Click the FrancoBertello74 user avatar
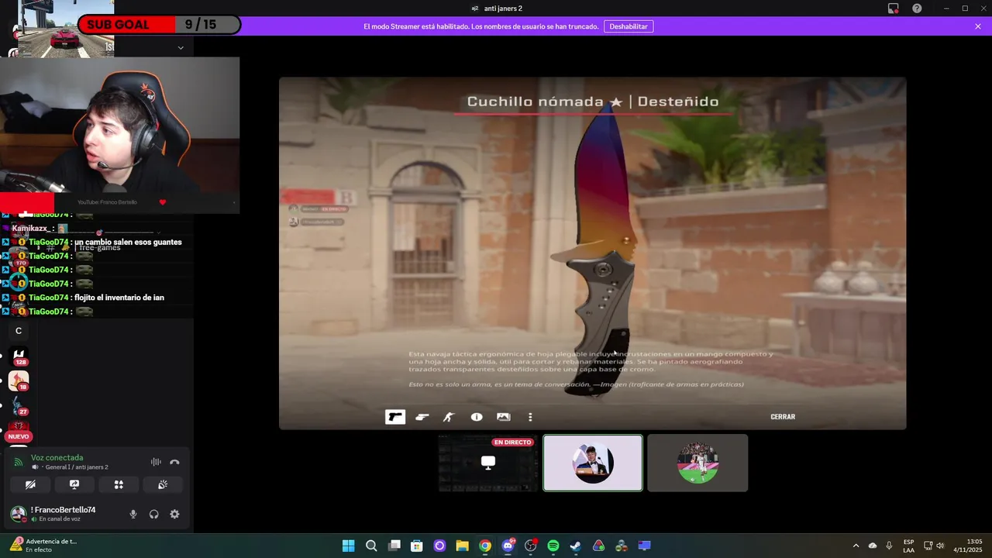 18,514
